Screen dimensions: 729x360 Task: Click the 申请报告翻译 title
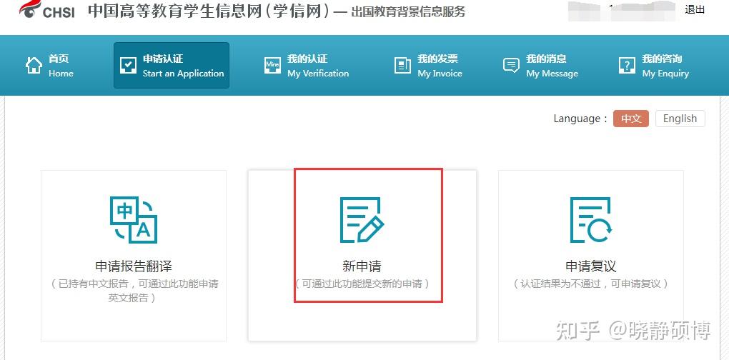tap(134, 266)
